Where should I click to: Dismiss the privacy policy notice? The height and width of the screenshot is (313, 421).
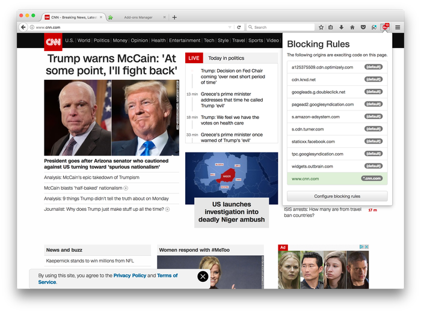203,276
